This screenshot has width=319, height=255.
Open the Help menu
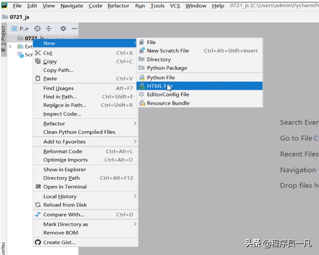[x=218, y=6]
